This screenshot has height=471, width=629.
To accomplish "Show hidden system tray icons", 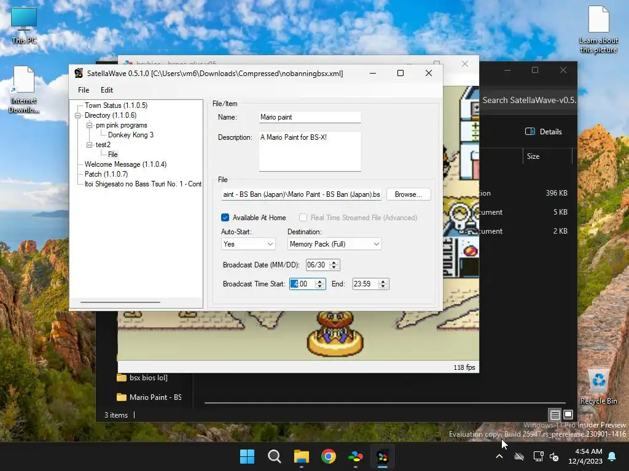I will 499,456.
